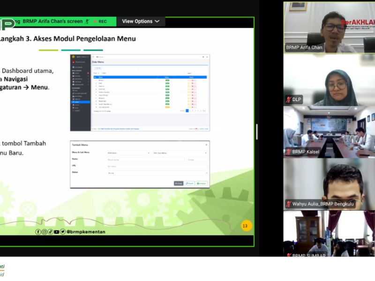Click the Facebook icon in slide footer
Image resolution: width=375 pixels, height=281 pixels.
pos(38,232)
